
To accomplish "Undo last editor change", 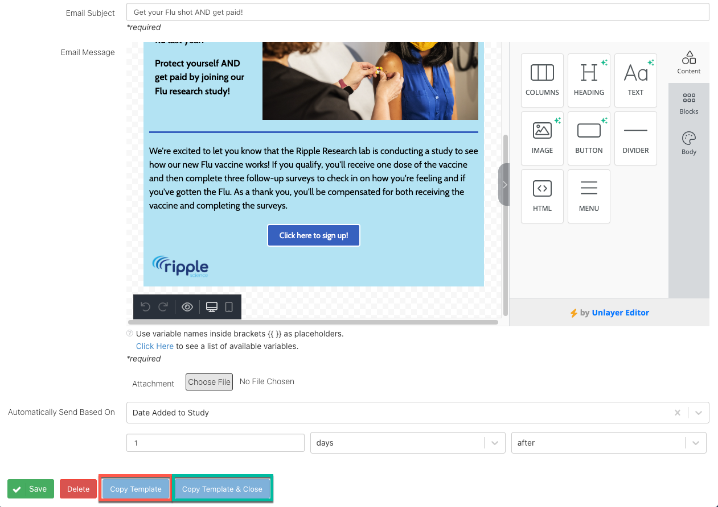I will (x=145, y=307).
